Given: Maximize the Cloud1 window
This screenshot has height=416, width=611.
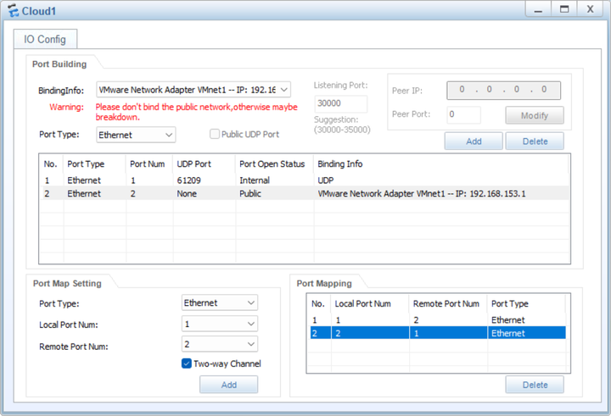Looking at the screenshot, I should [x=563, y=8].
